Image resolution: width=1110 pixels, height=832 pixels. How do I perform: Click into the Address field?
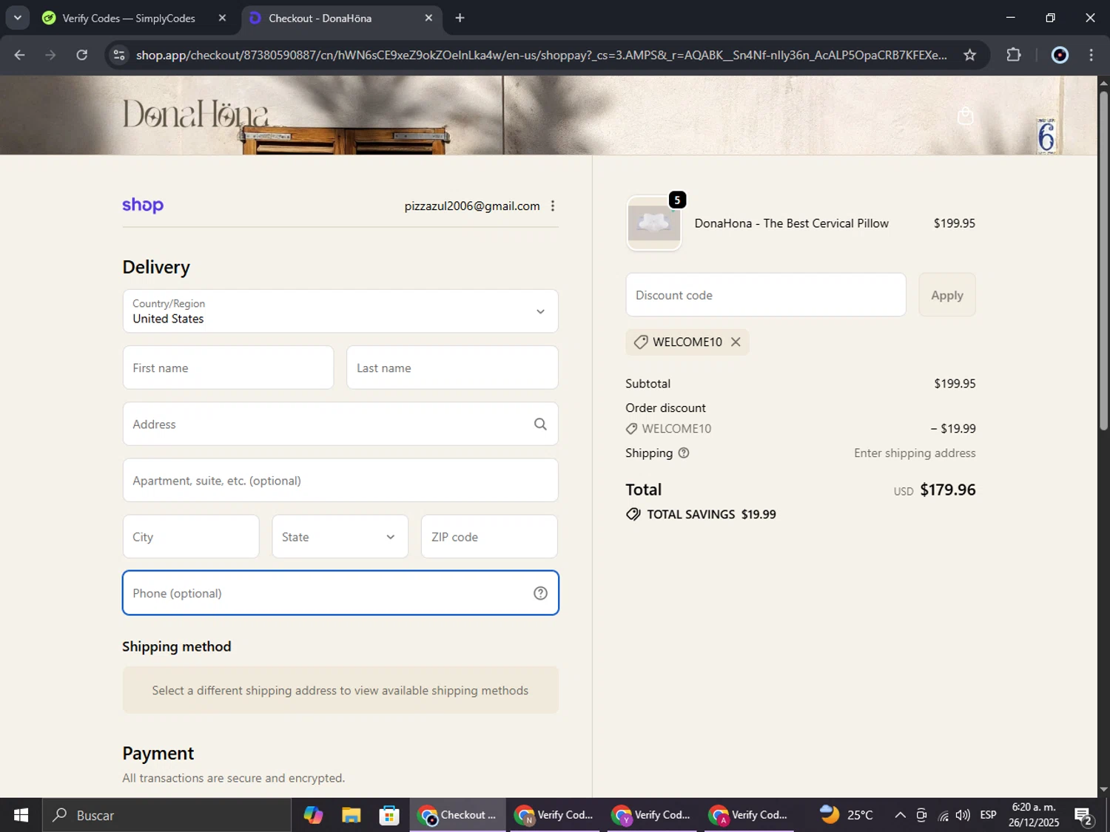(340, 424)
